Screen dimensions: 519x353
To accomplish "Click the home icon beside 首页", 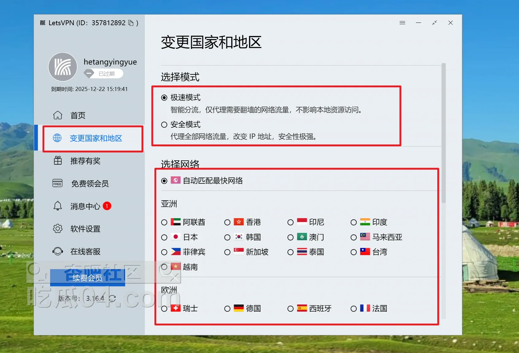I will click(x=57, y=115).
